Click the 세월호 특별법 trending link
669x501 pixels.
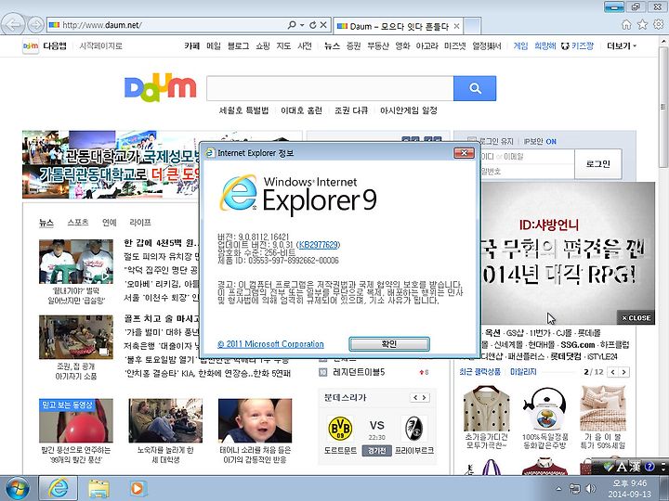pos(243,110)
